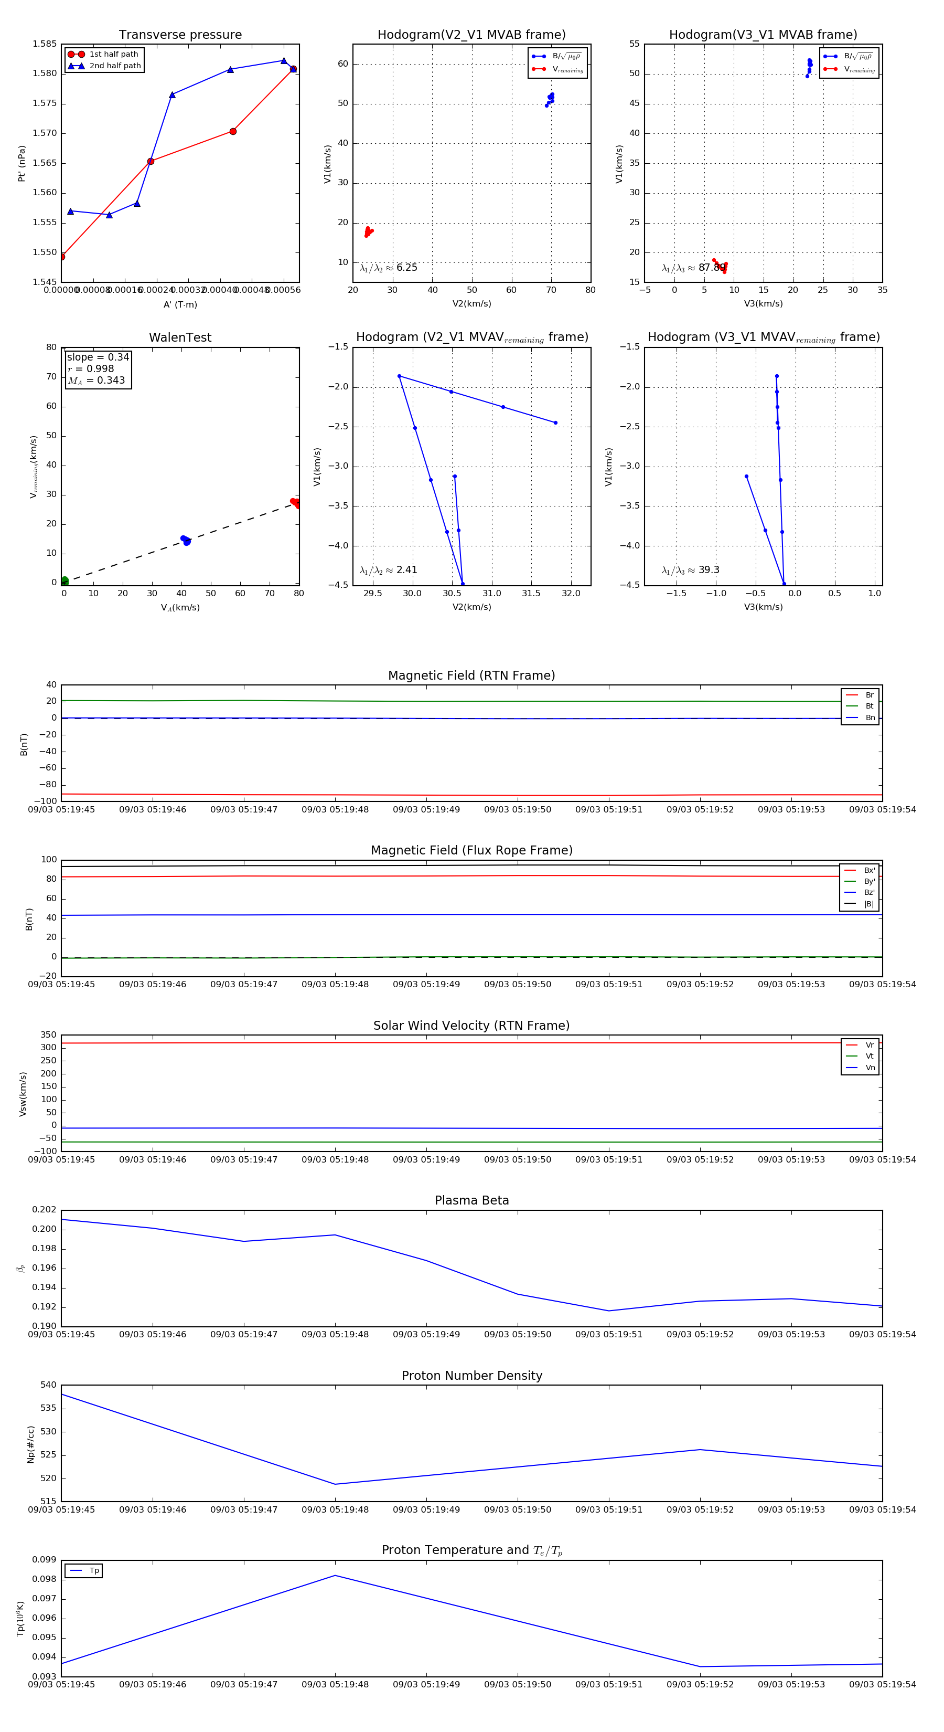The image size is (944, 1732).
Task: Select the 'Vr' legend entry
Action: click(x=860, y=1045)
